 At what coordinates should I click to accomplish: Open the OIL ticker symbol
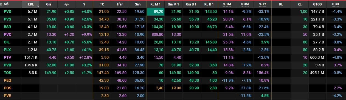click(x=7, y=42)
